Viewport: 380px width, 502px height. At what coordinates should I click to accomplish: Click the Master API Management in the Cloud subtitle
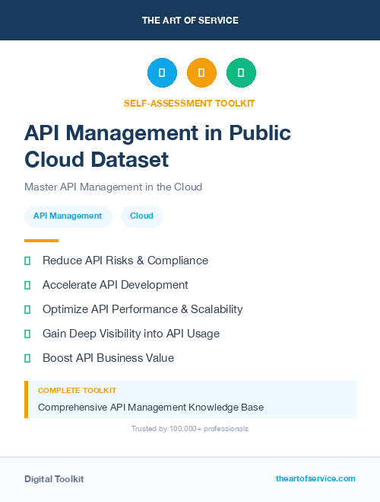point(113,187)
